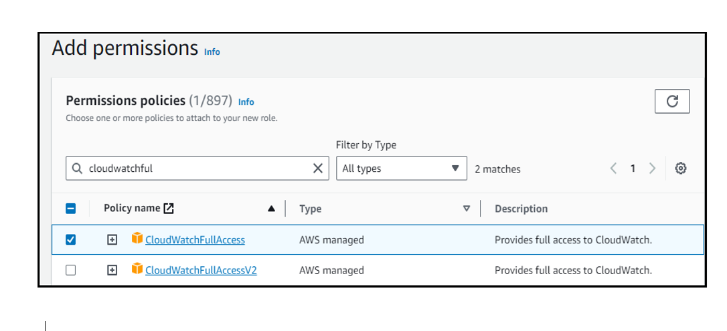This screenshot has height=331, width=727.
Task: Go to the next results page
Action: pos(652,169)
